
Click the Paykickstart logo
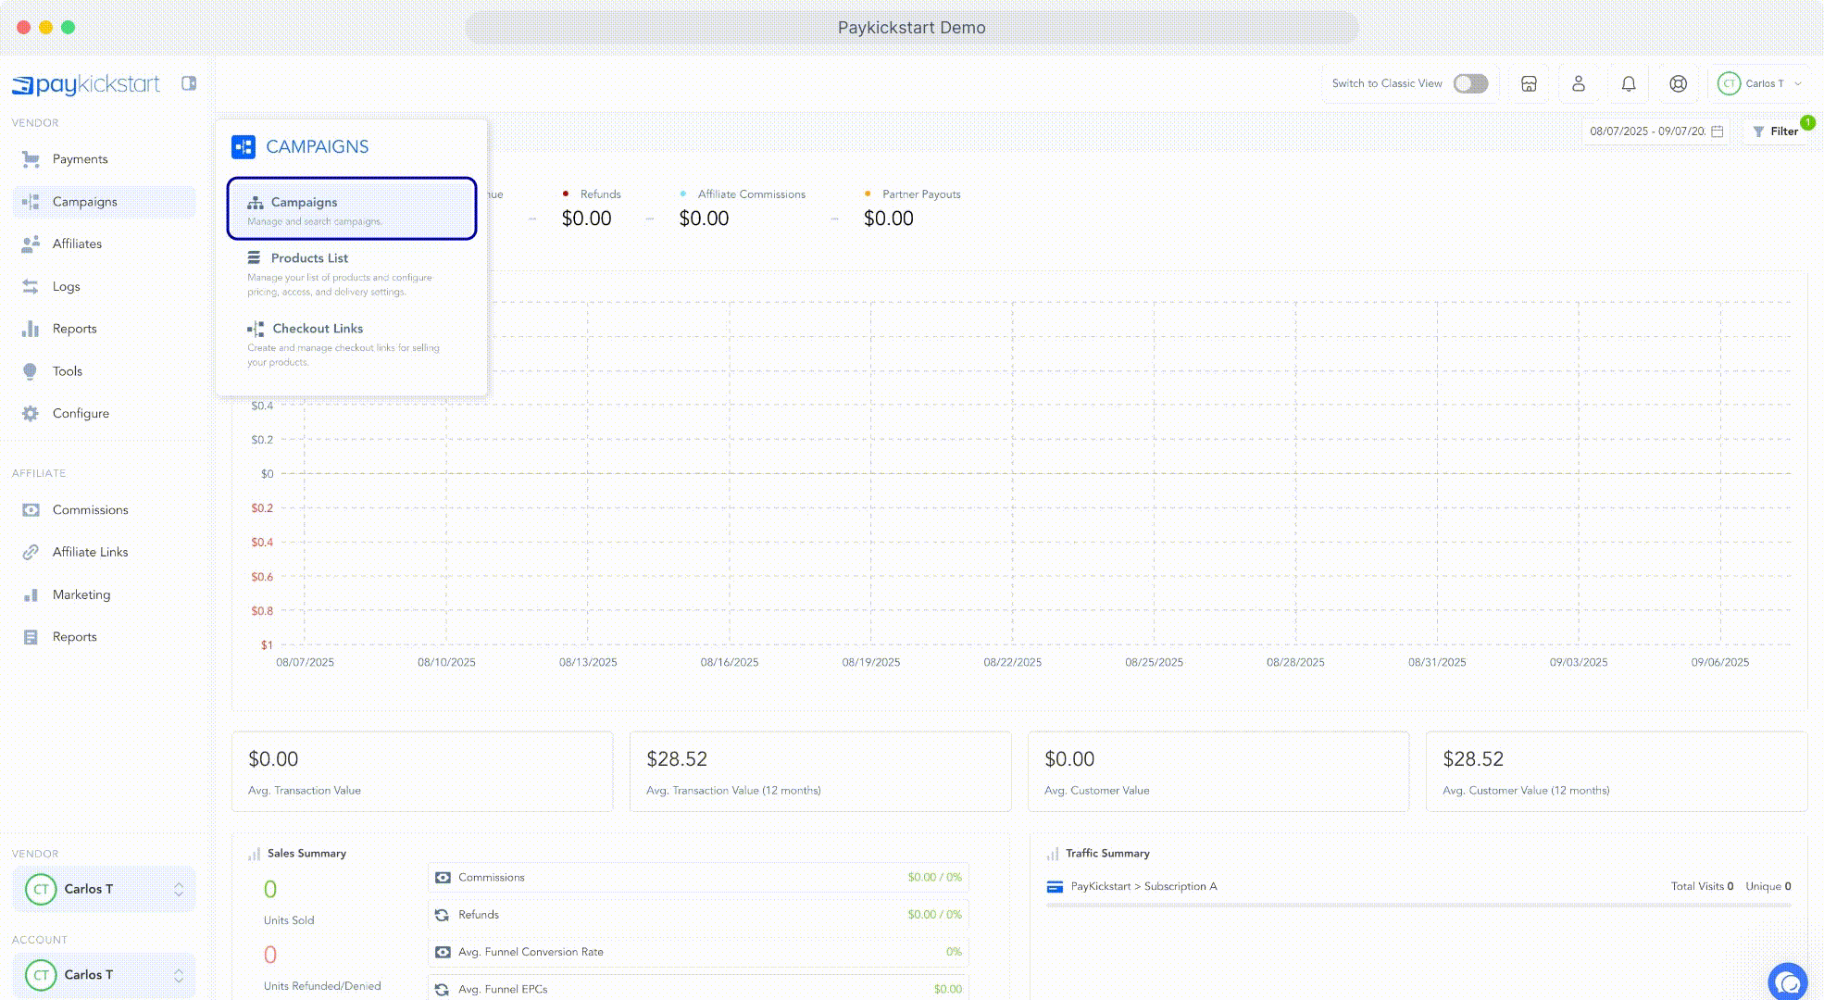coord(85,84)
